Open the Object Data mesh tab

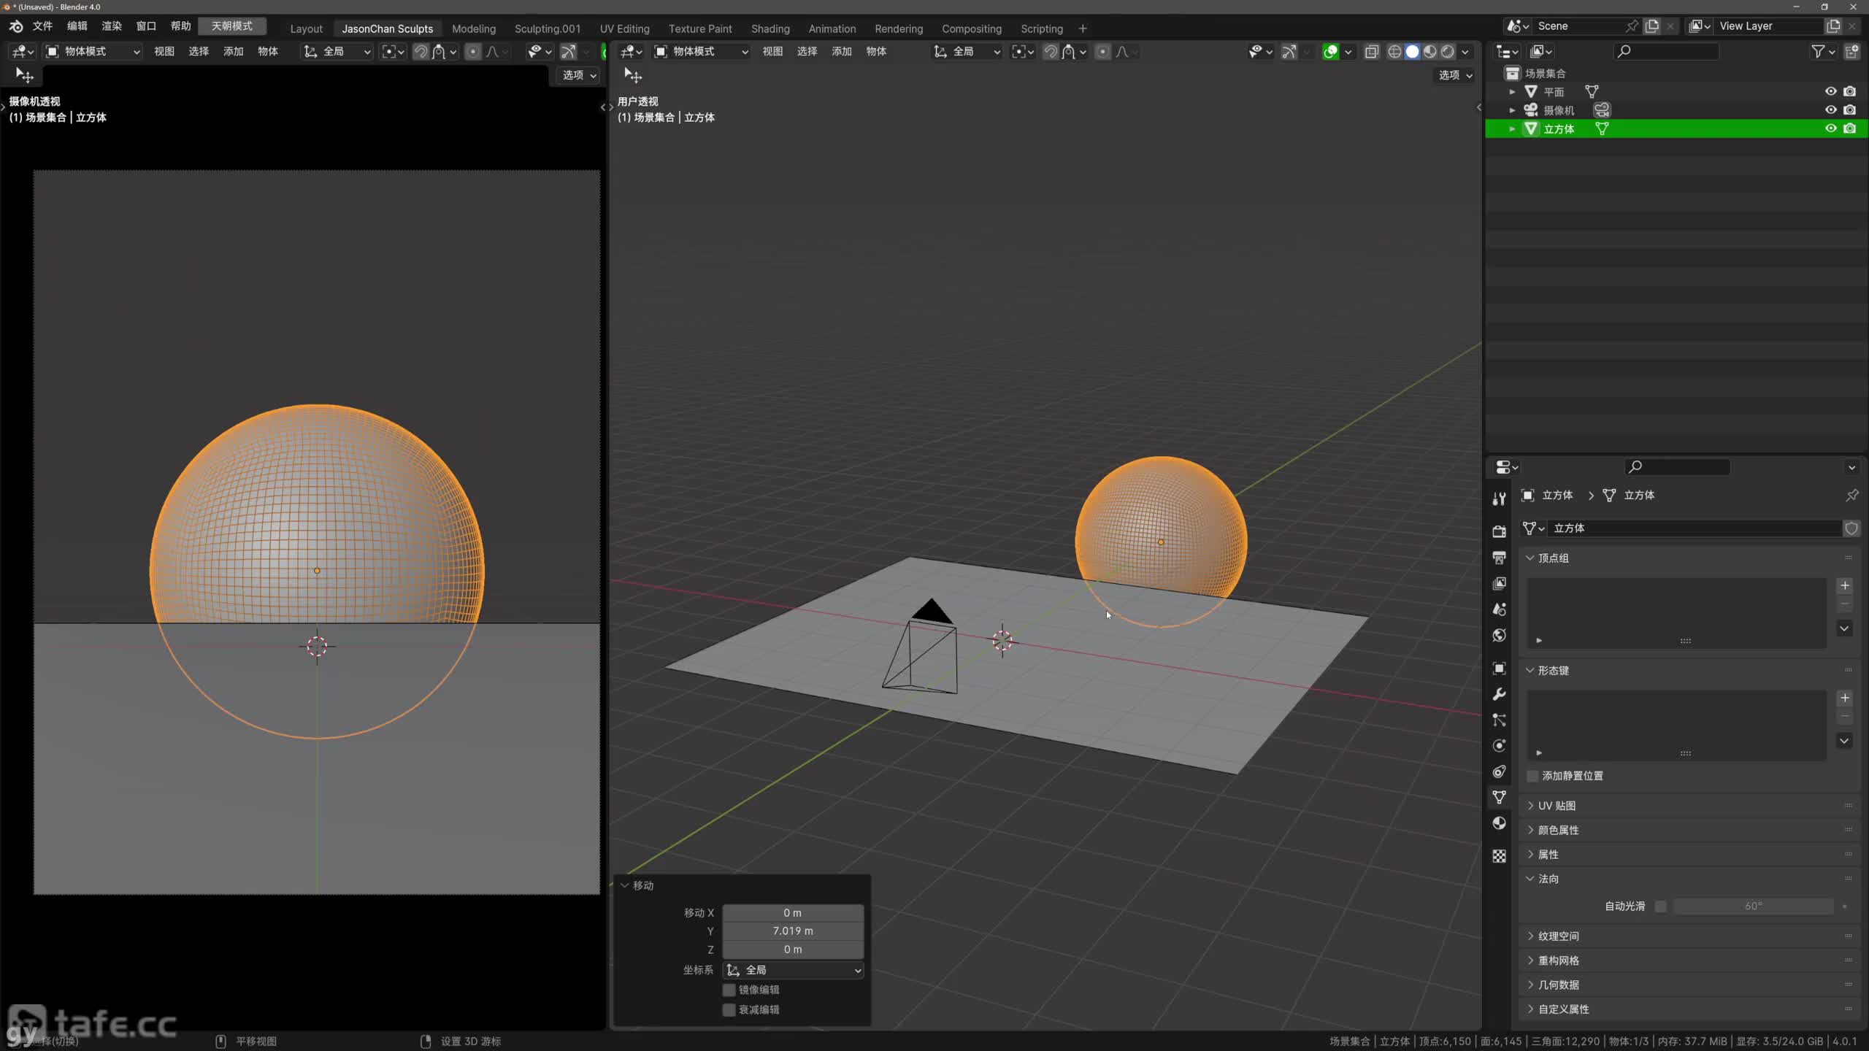click(1499, 798)
